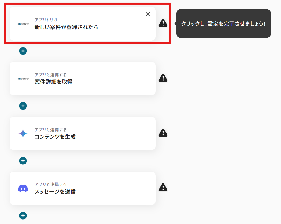
Task: Click warning icon beside 新しい案件が登録されたら
Action: click(163, 23)
